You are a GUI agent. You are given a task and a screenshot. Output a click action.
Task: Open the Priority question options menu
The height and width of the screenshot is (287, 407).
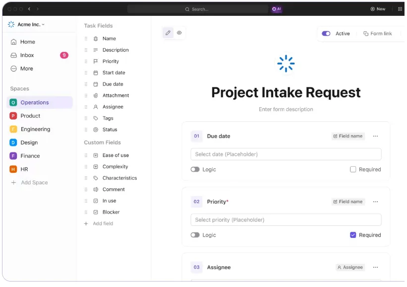tap(375, 202)
